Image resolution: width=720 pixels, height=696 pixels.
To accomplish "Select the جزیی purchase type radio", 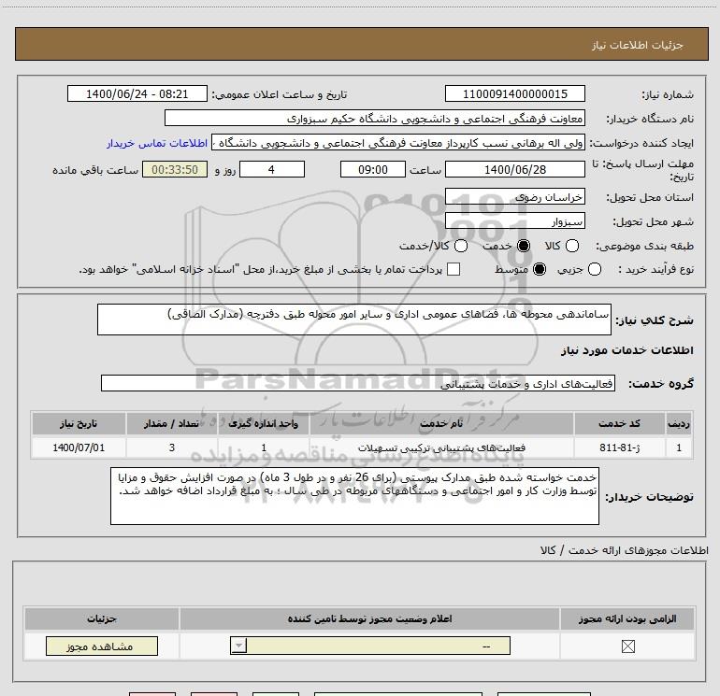I will pos(594,269).
